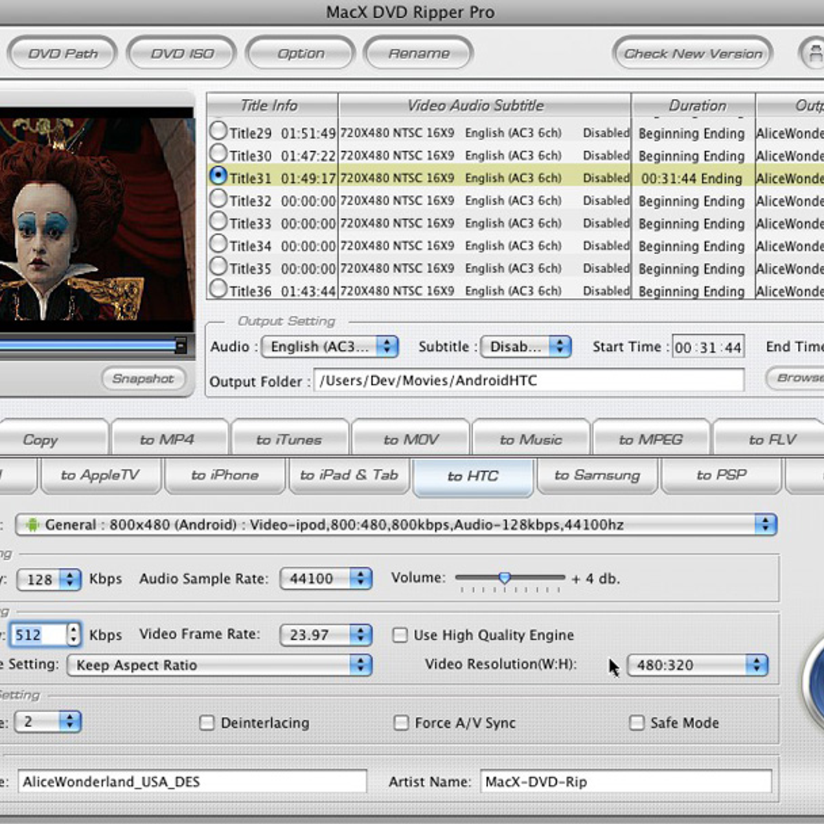Viewport: 824px width, 824px height.
Task: Select the Title29 radio button
Action: (x=218, y=130)
